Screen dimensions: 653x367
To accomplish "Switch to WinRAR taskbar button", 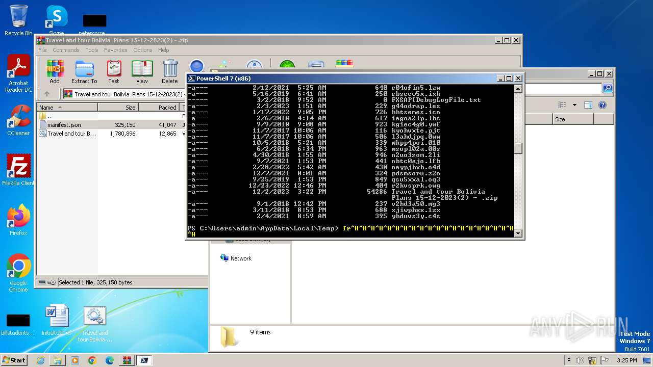I will click(127, 360).
